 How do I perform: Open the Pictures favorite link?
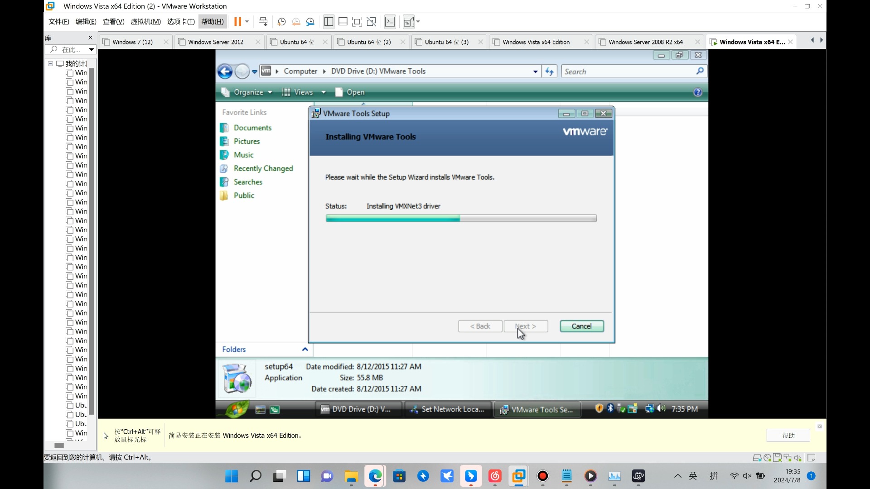click(246, 141)
